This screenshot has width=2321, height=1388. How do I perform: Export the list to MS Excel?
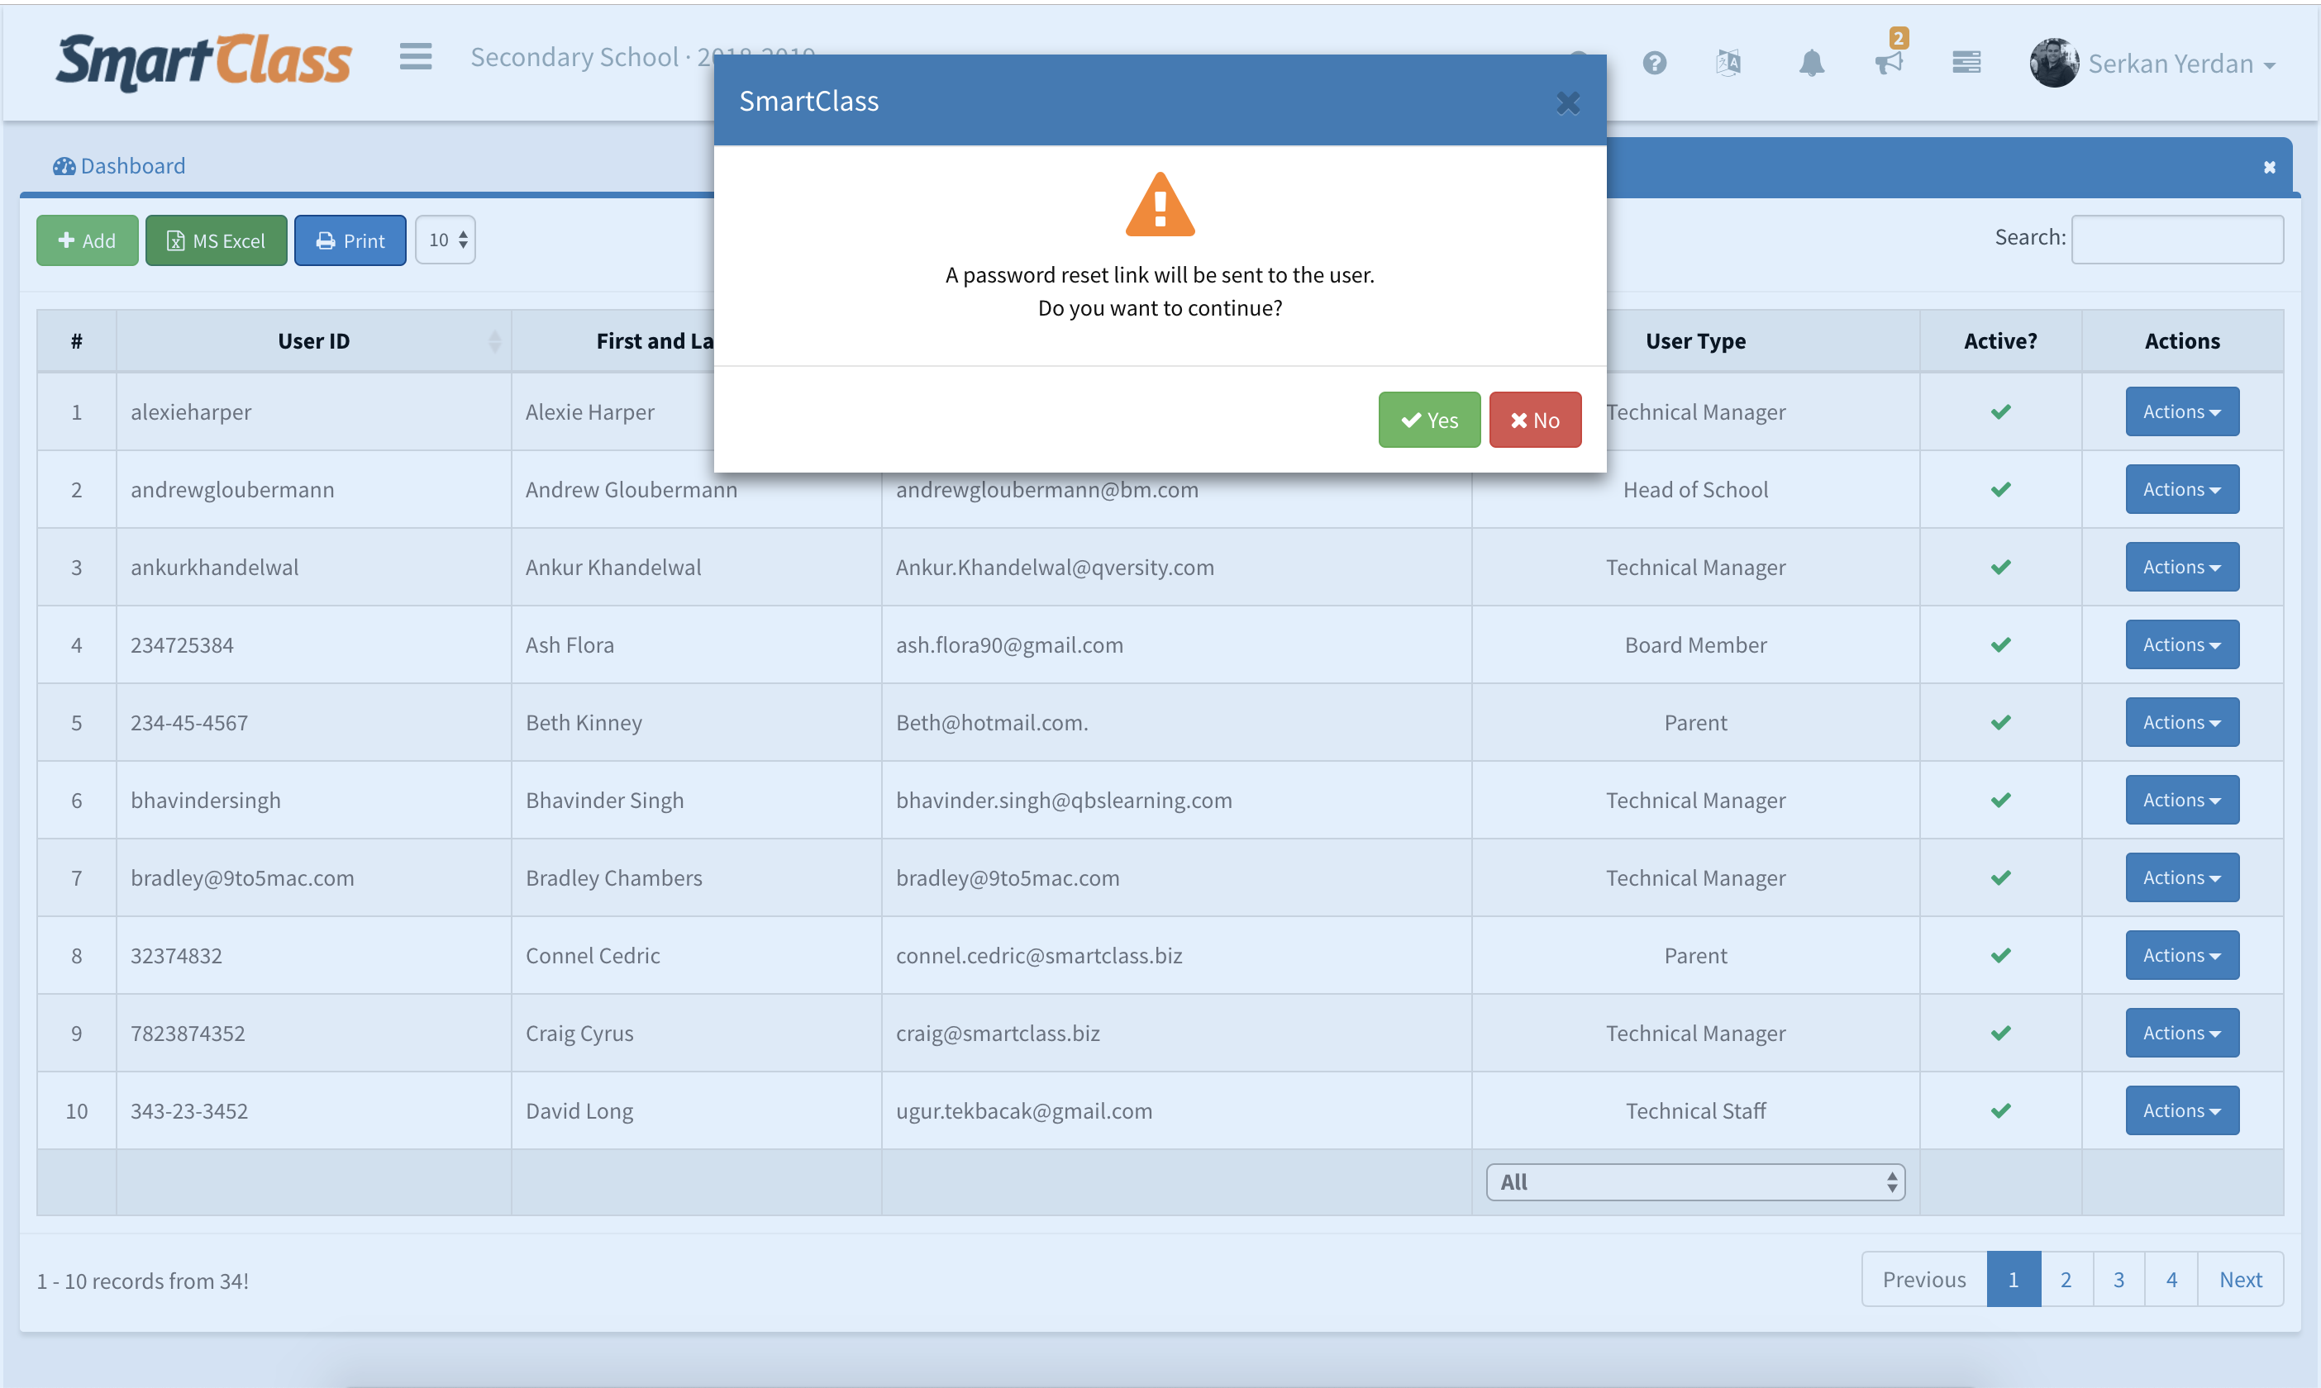tap(216, 240)
